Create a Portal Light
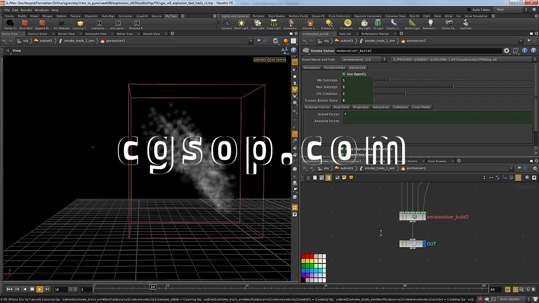Image resolution: width=539 pixels, height=303 pixels. [x=412, y=24]
